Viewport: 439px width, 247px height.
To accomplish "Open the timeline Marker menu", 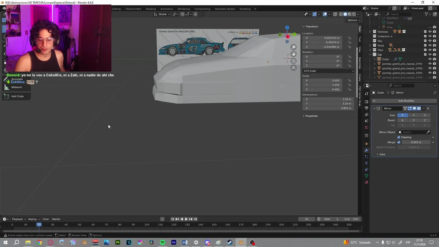I will (x=56, y=219).
